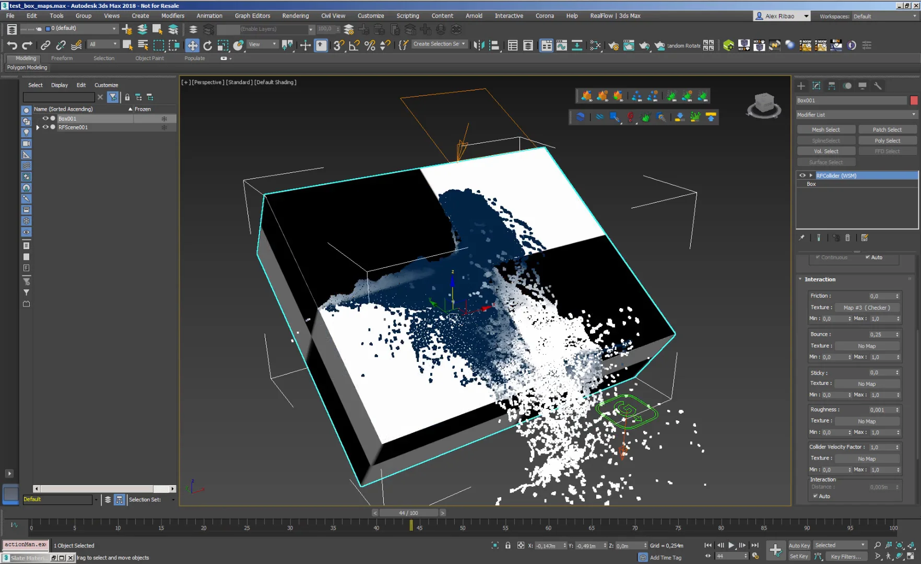Screen dimensions: 921x564
Task: Toggle the RFCollider modifier eye icon
Action: coord(802,175)
